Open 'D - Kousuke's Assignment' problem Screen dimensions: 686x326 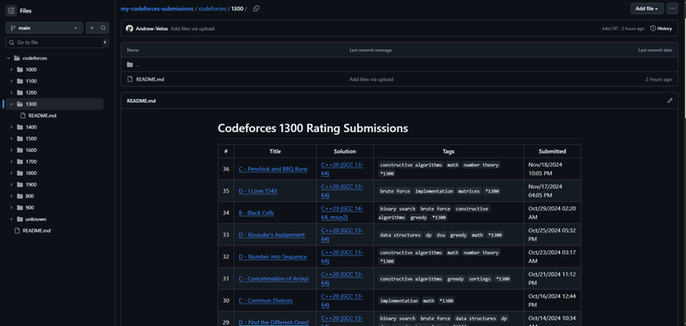[x=272, y=235]
